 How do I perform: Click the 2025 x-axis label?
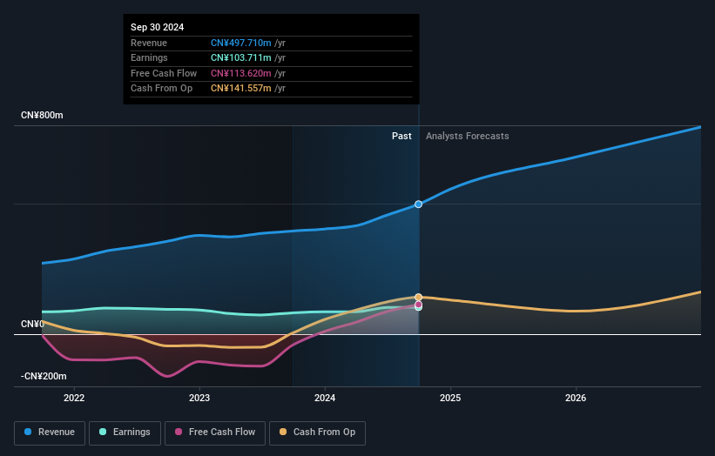pyautogui.click(x=450, y=398)
